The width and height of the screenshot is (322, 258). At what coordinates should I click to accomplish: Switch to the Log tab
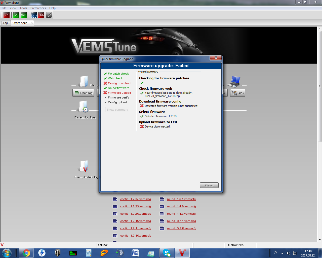pyautogui.click(x=6, y=23)
